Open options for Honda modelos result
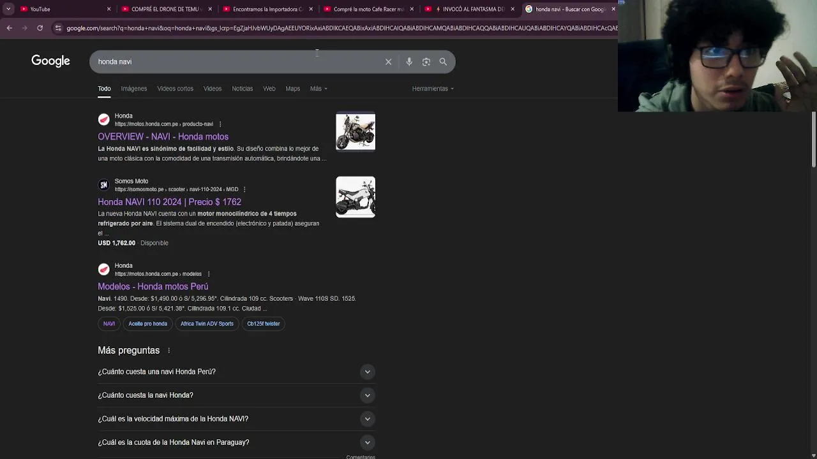The height and width of the screenshot is (459, 817). [x=208, y=274]
